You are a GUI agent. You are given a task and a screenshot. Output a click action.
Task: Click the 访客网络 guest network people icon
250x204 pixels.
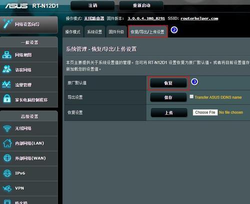click(x=7, y=69)
